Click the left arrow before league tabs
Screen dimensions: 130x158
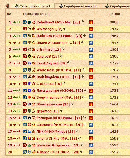(x=7, y=6)
